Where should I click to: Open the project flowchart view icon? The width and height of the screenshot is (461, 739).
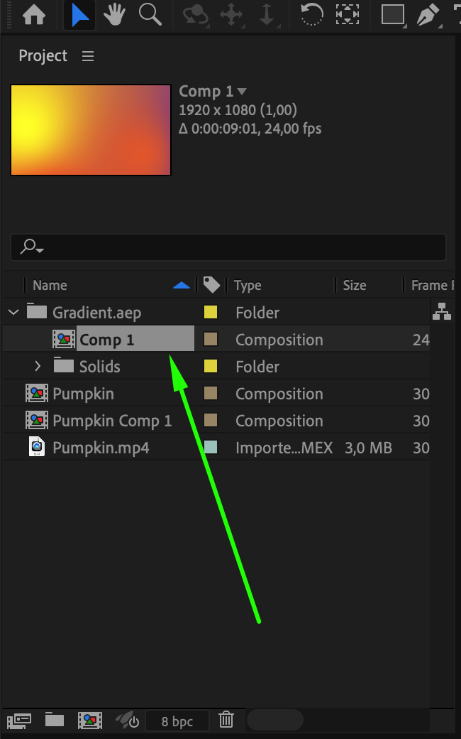click(x=442, y=312)
